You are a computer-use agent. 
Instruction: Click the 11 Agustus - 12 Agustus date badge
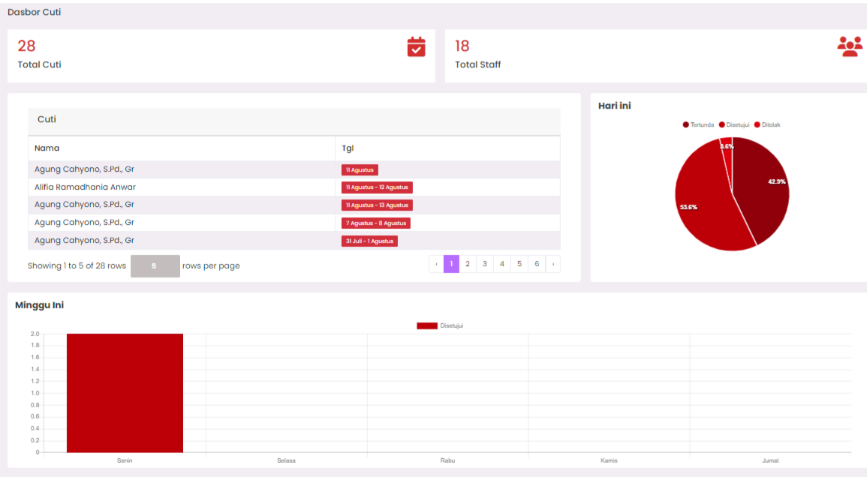[377, 187]
